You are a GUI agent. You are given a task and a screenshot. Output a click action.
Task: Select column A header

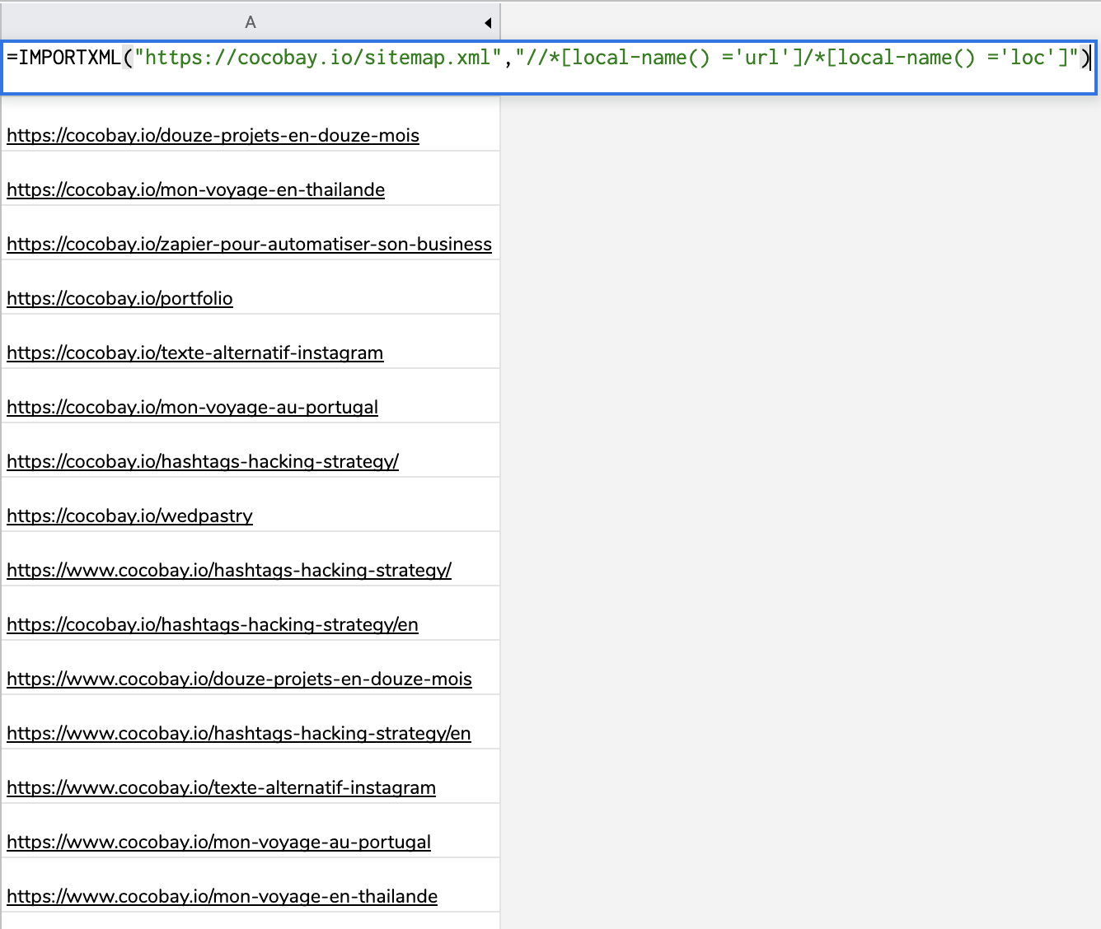(251, 22)
